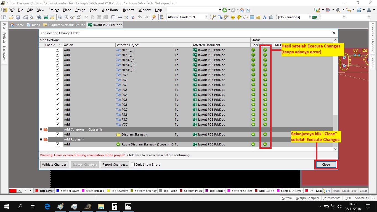This screenshot has width=377, height=212.
Task: Collapse Add Rooms(1) group
Action: pyautogui.click(x=41, y=139)
